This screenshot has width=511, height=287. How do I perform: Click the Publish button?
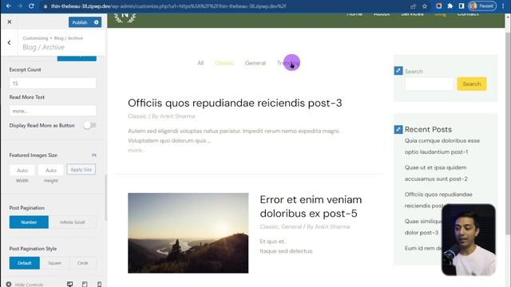[x=80, y=22]
